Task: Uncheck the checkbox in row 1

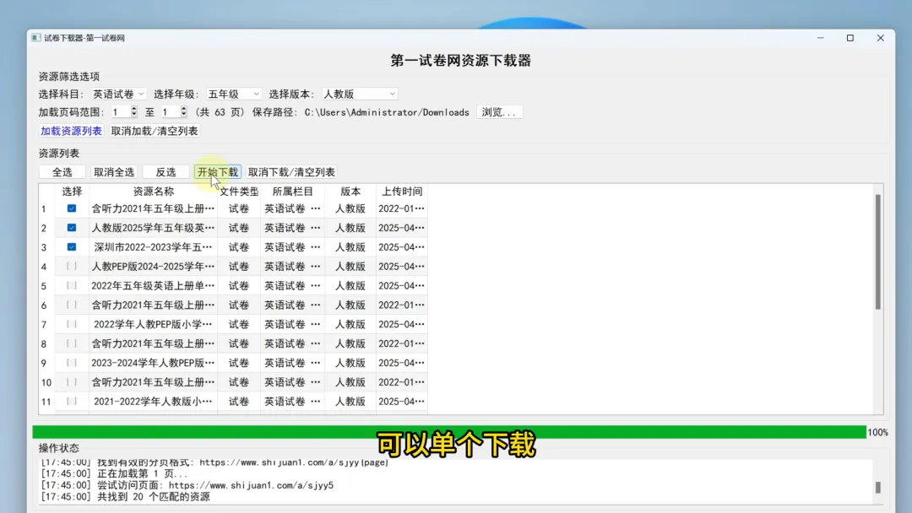Action: [x=72, y=208]
